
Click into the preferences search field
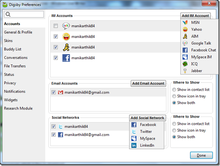coord(24,14)
